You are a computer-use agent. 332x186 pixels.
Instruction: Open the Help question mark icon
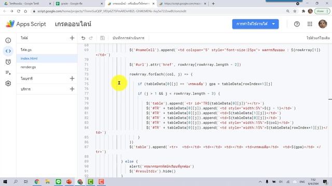point(297,24)
